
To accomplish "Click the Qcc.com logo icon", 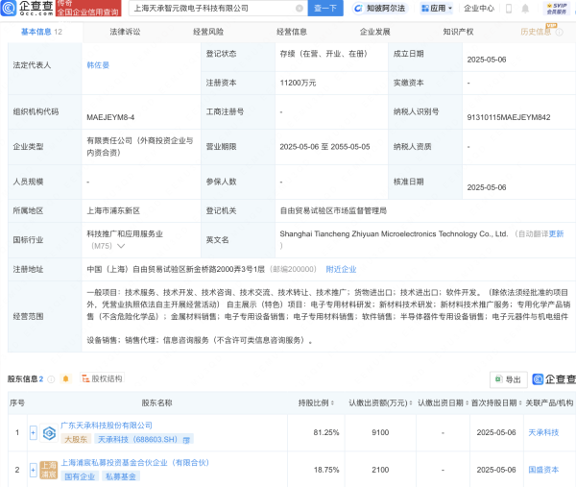I will (8, 8).
